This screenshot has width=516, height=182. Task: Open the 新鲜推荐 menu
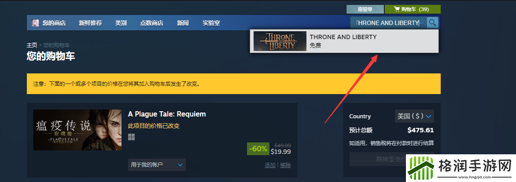click(x=91, y=23)
